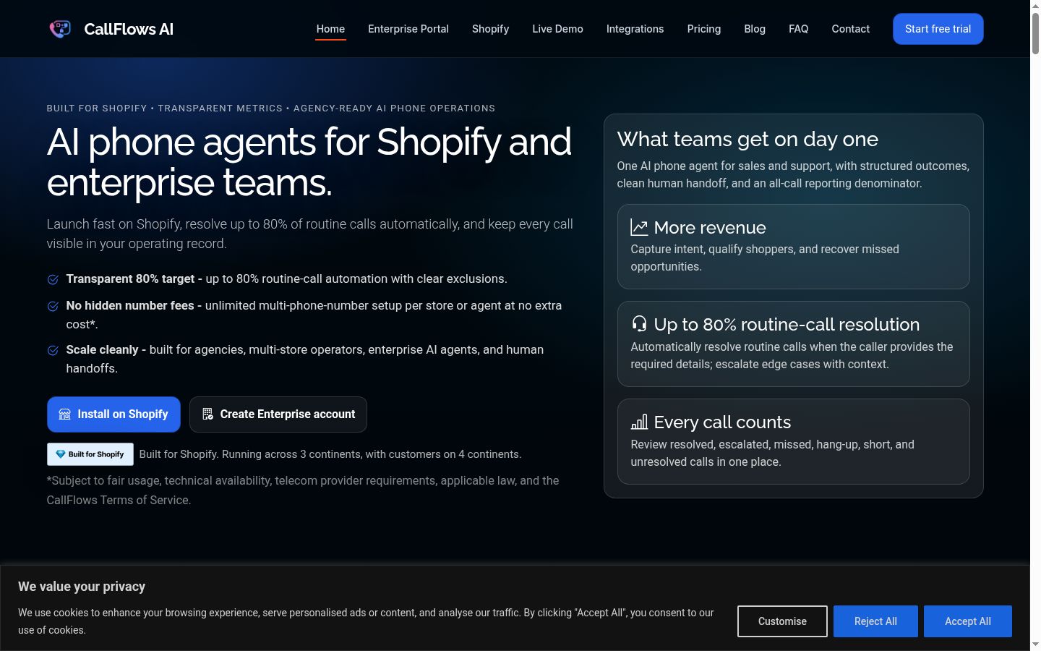Screen dimensions: 1041x651
Task: Open the Blog link in the navbar
Action: tap(755, 29)
